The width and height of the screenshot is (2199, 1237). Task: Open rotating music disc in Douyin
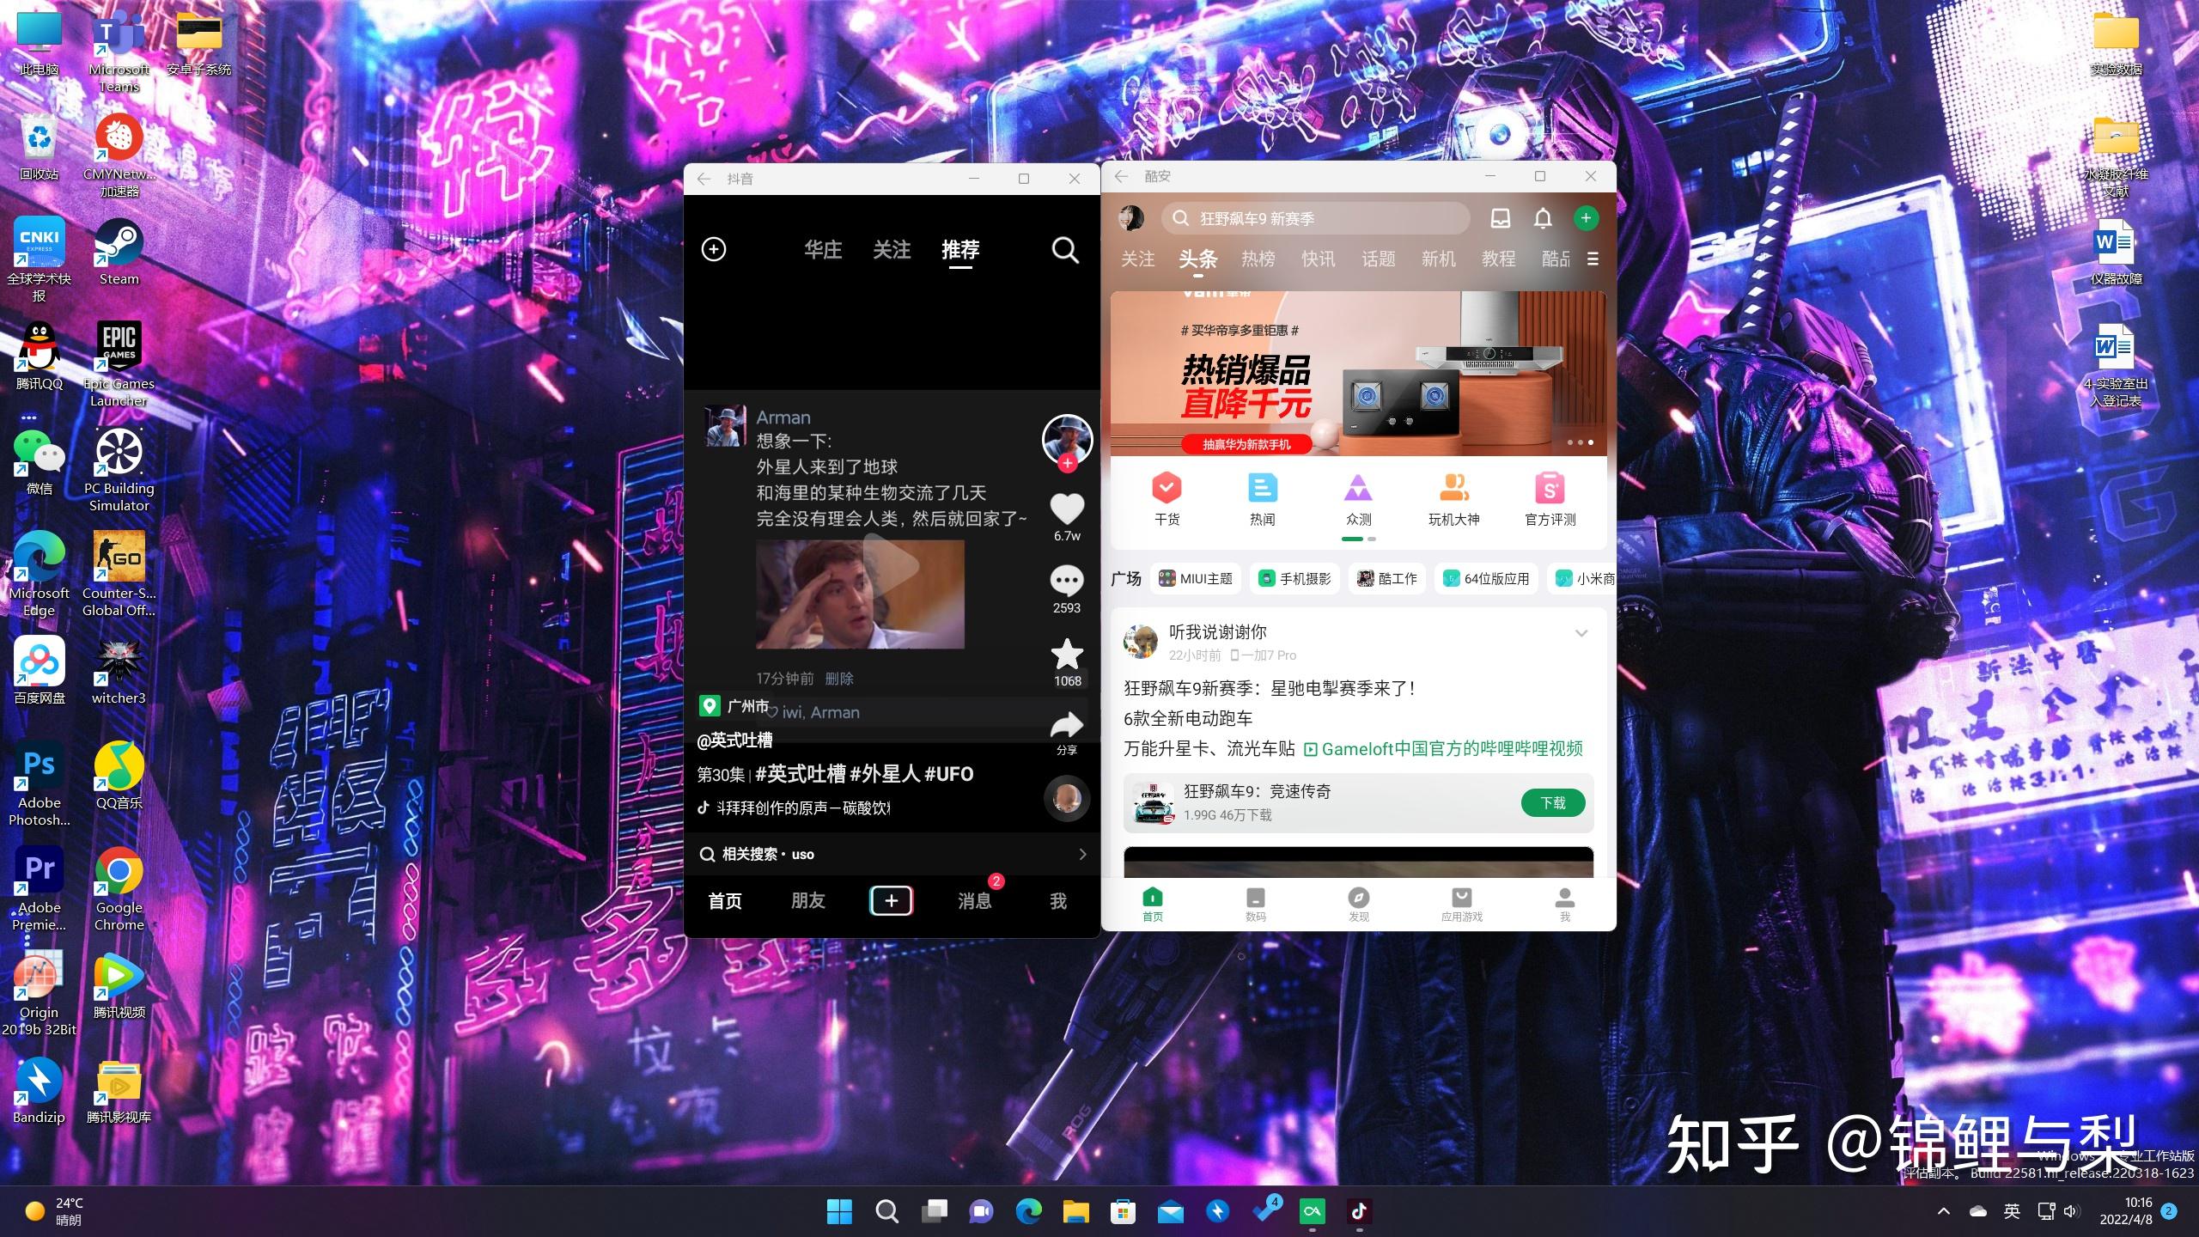point(1067,798)
